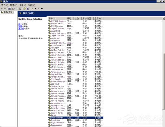Click the Restart Service toolbar button
Image resolution: width=165 pixels, height=127 pixels.
(42, 8)
